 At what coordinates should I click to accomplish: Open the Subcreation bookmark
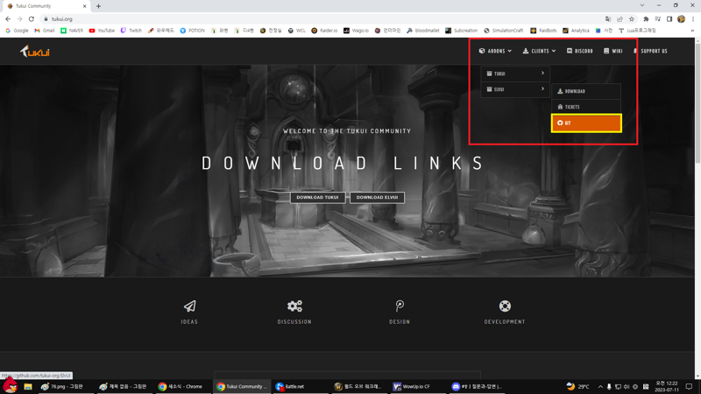[x=462, y=31]
